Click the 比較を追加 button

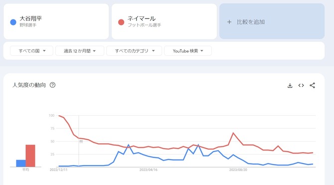[x=272, y=21]
